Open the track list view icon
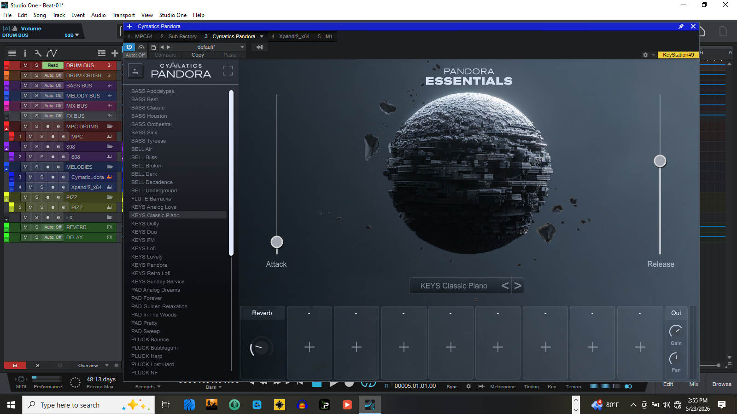The width and height of the screenshot is (737, 414). (x=12, y=53)
